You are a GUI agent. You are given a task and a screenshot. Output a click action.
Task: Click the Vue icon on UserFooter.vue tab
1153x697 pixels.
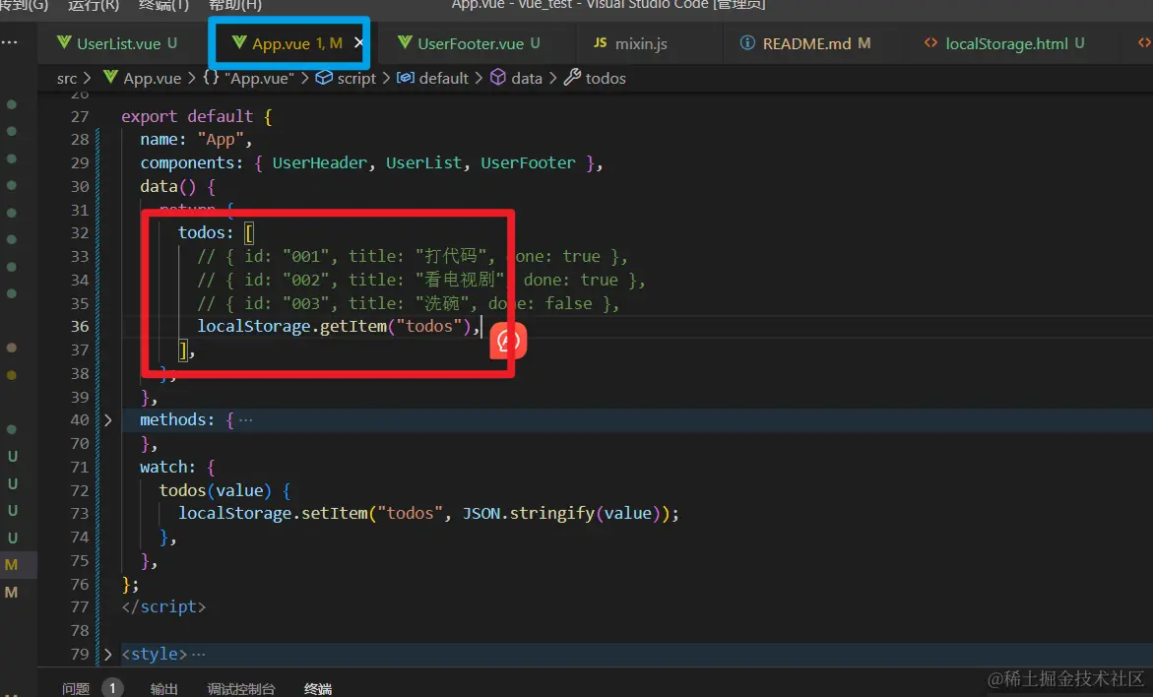point(405,42)
